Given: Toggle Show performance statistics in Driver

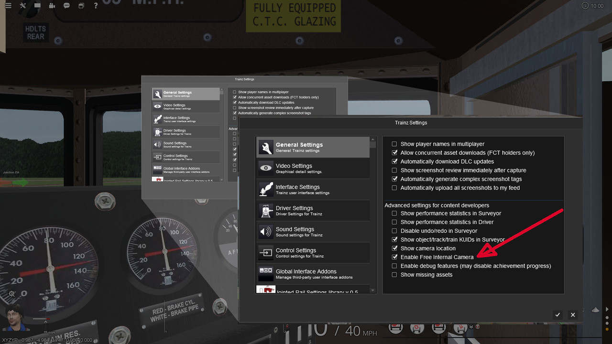Looking at the screenshot, I should tap(394, 222).
